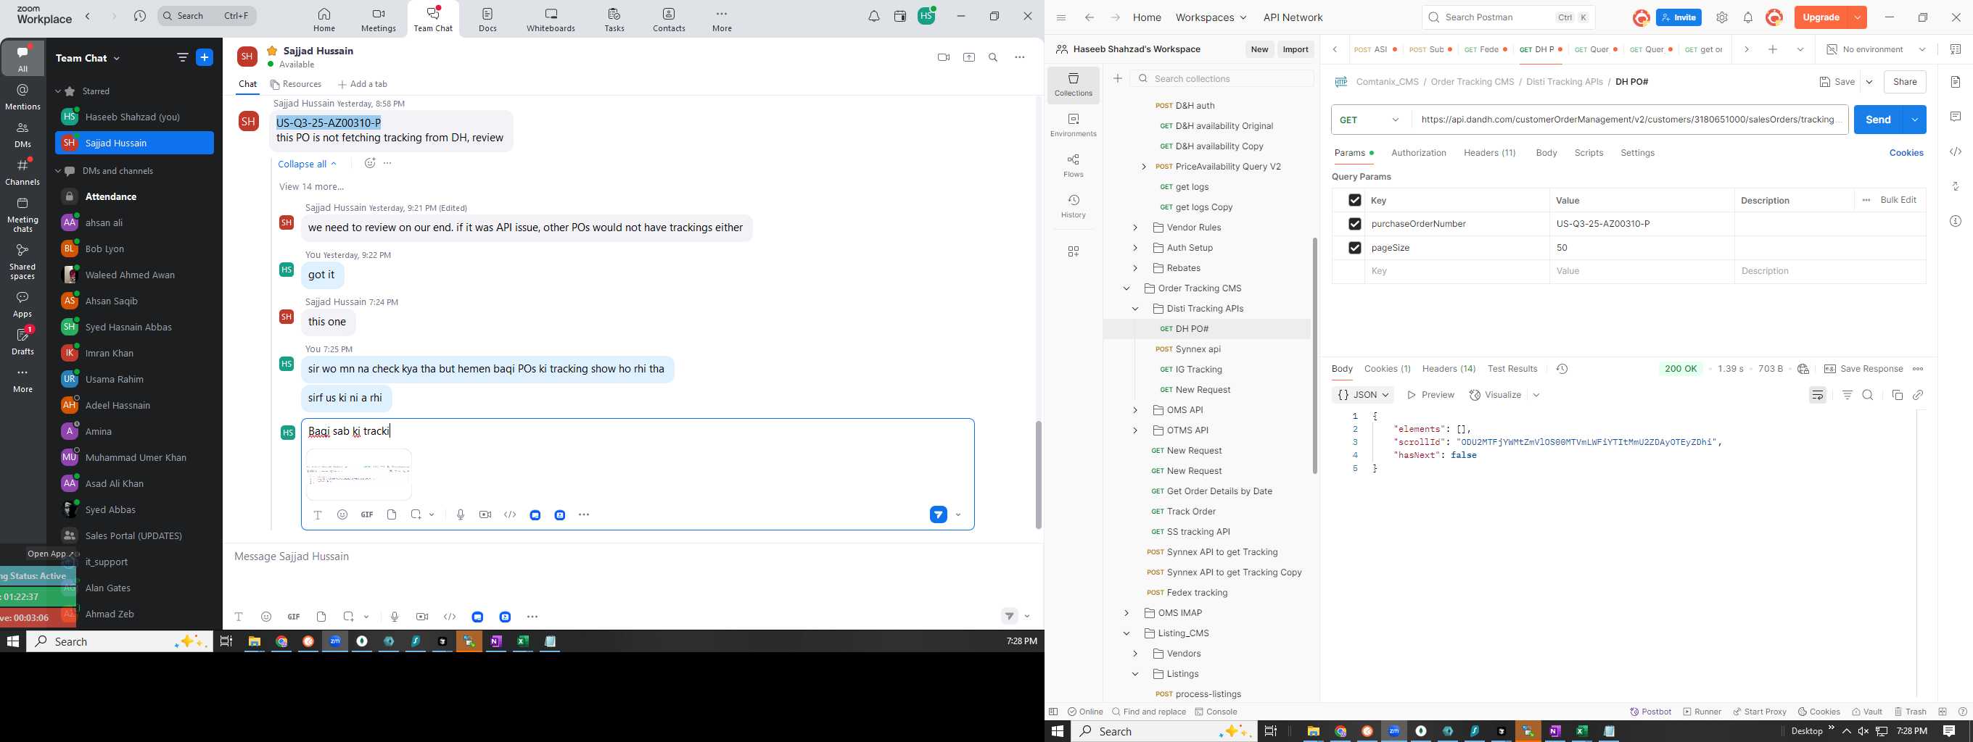Insert a code snippet in the thread reply box

coord(510,514)
